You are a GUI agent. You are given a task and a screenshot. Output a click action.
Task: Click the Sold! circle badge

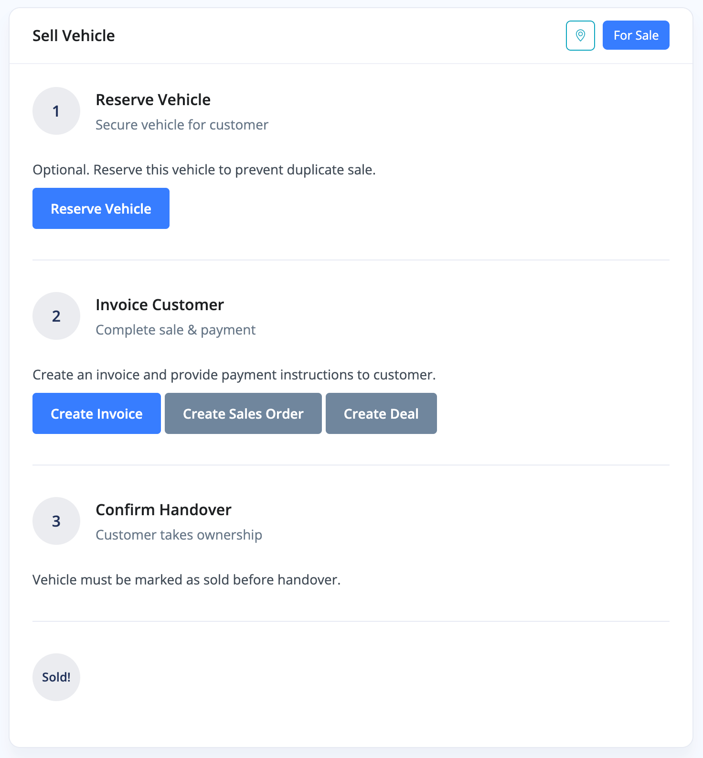(x=56, y=677)
